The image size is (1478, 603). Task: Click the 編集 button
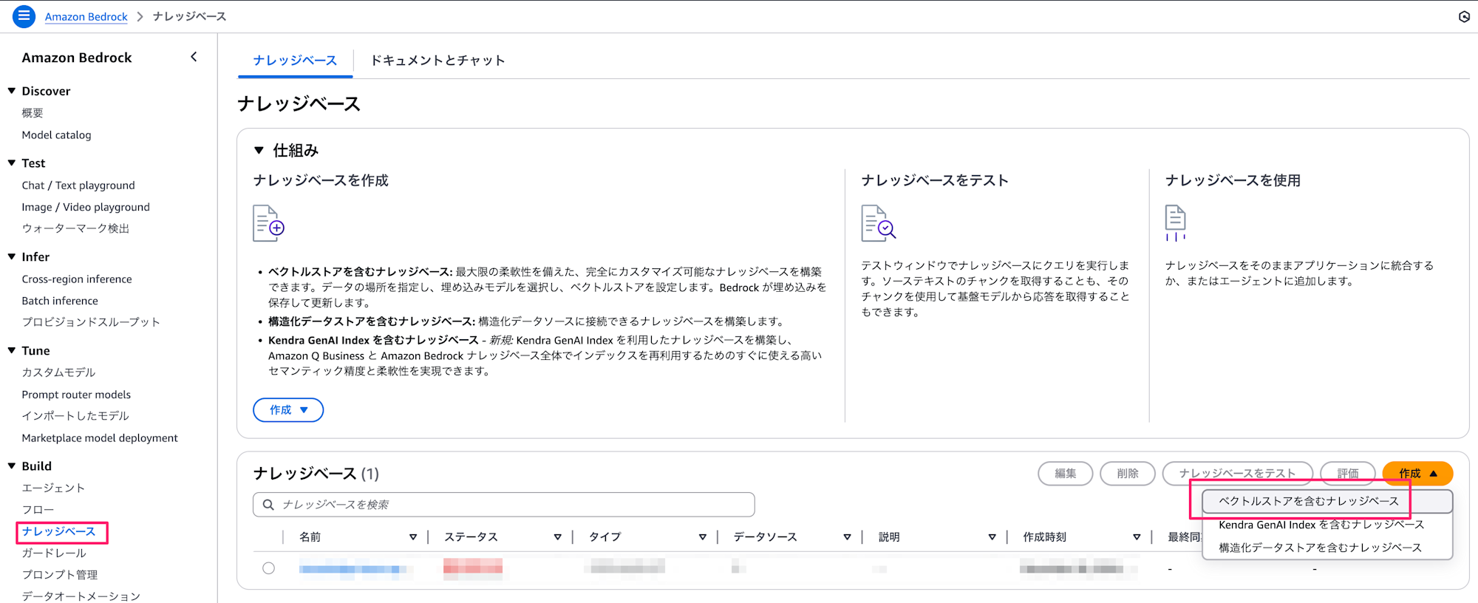[1066, 474]
